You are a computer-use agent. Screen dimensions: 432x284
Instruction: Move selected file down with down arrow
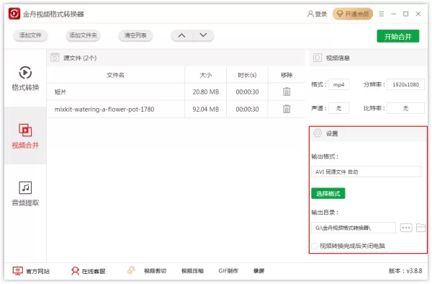pyautogui.click(x=203, y=35)
